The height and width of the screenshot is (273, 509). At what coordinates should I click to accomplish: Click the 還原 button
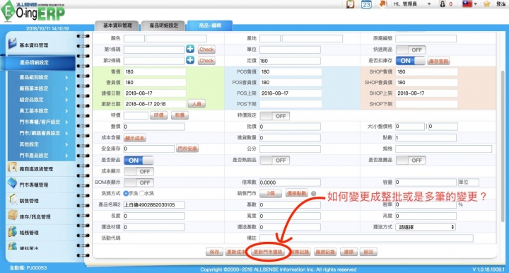tap(349, 252)
